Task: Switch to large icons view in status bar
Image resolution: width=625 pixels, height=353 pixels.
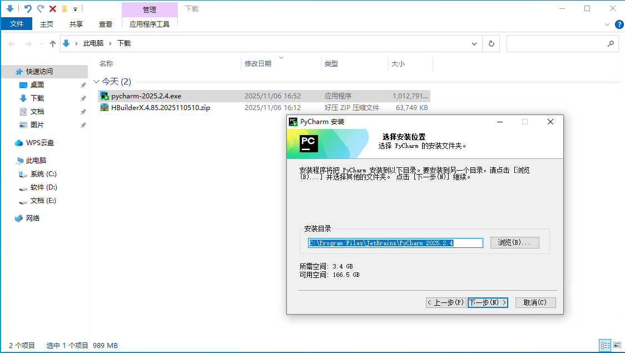Action: [x=617, y=345]
